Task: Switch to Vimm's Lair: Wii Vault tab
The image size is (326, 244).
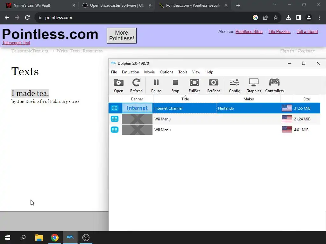Action: tap(39, 5)
